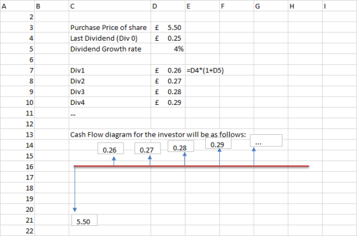The image size is (357, 236).
Task: Select the 0.26 value in row 7
Action: (168, 71)
